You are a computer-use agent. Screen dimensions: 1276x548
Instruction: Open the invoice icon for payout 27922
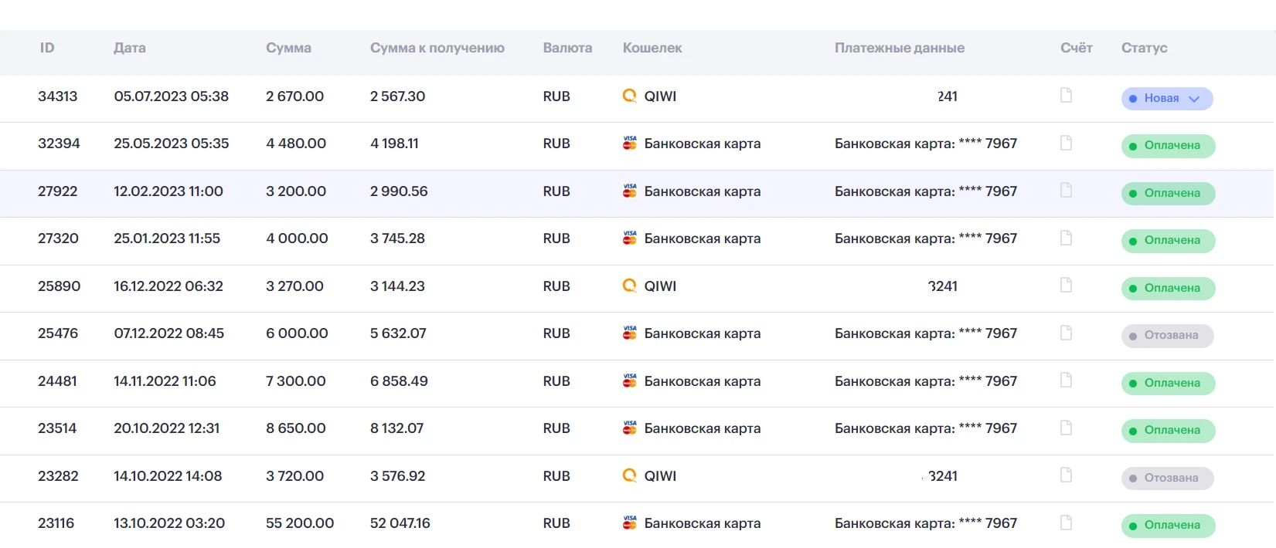pos(1066,190)
